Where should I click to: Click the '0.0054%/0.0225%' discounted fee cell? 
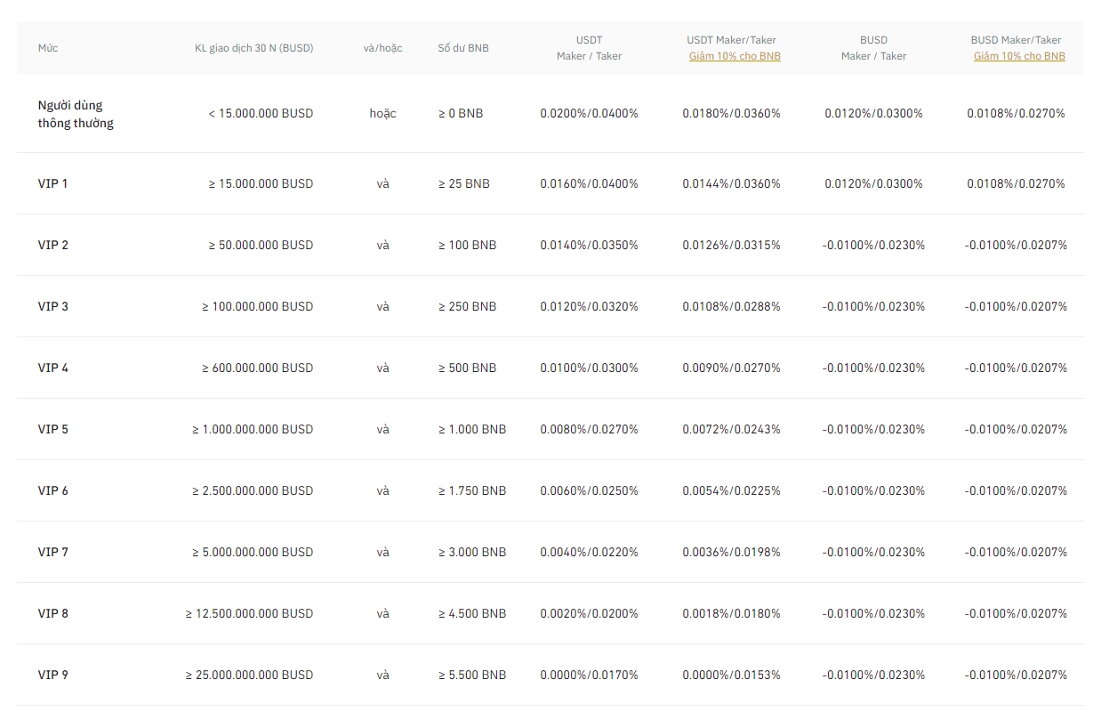point(731,490)
